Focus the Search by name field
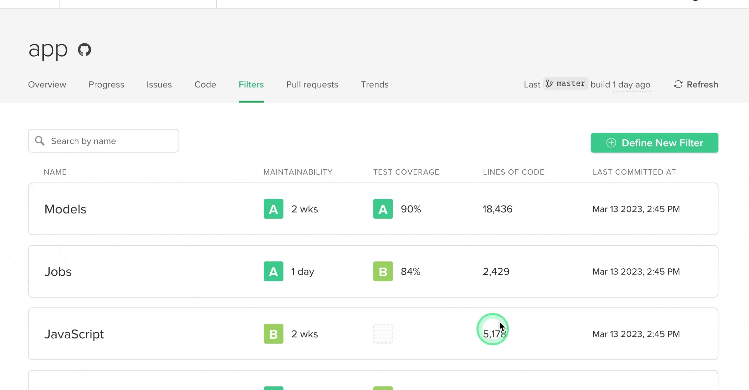The image size is (749, 390). point(112,141)
